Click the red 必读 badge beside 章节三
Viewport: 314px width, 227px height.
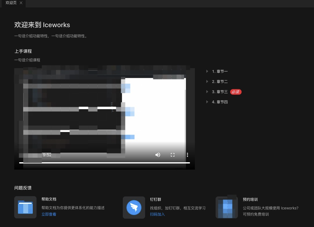[x=235, y=92]
